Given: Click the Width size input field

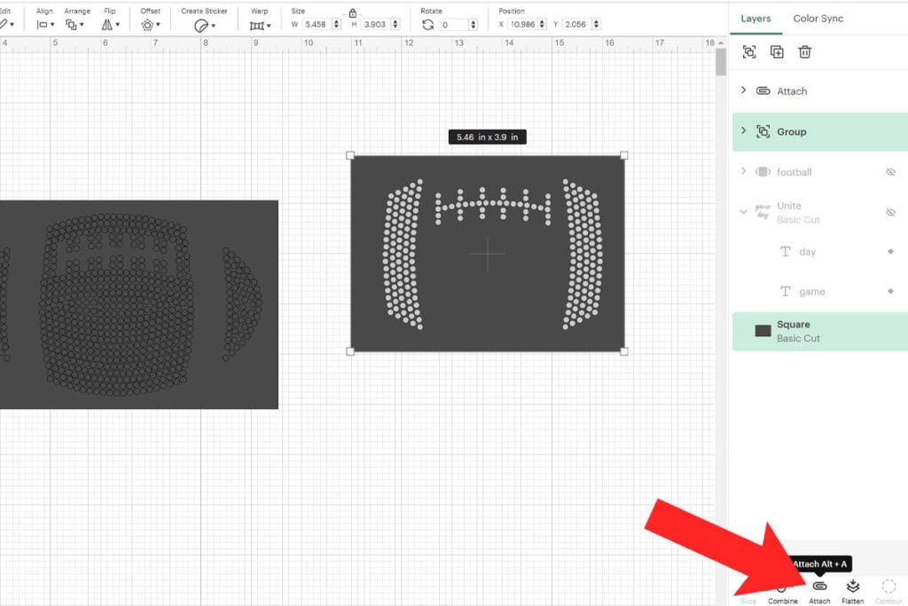Looking at the screenshot, I should (x=317, y=25).
